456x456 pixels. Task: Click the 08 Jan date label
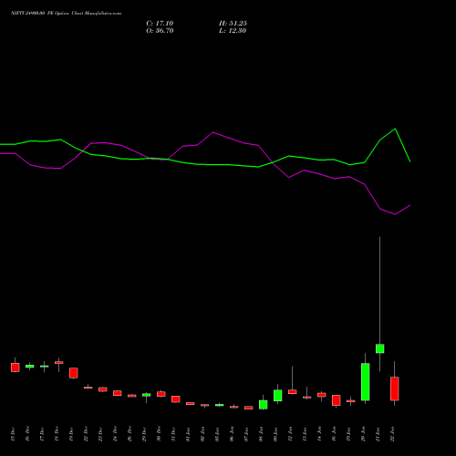coord(261,434)
